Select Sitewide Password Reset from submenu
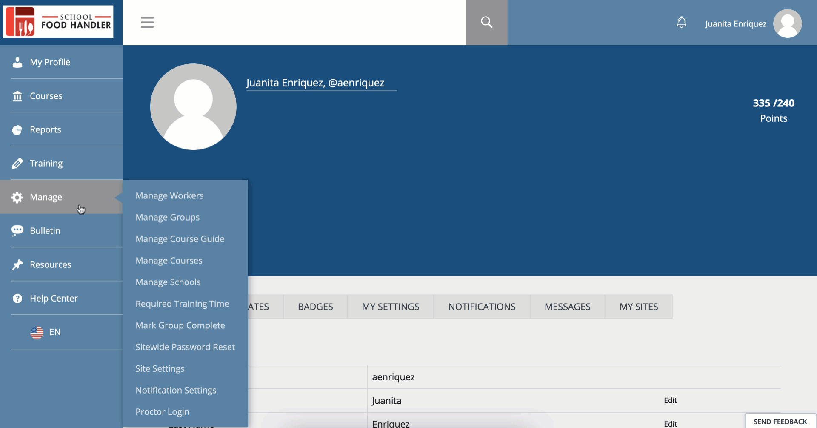Image resolution: width=817 pixels, height=428 pixels. [x=185, y=347]
